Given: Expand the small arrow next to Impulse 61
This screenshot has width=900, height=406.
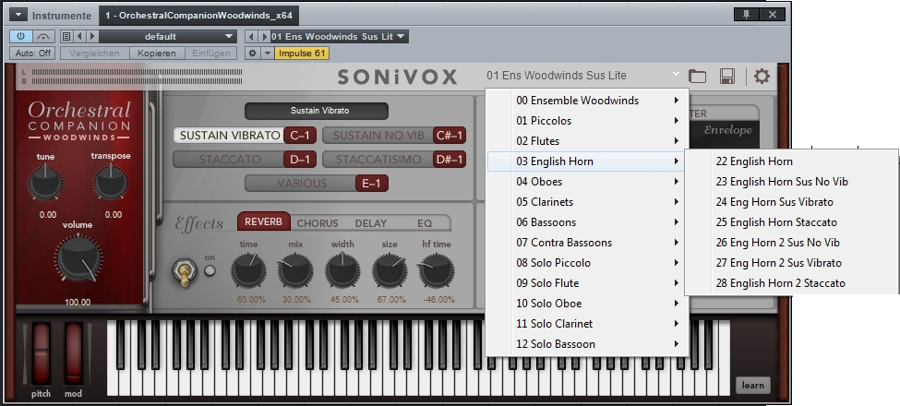Looking at the screenshot, I should (x=268, y=54).
